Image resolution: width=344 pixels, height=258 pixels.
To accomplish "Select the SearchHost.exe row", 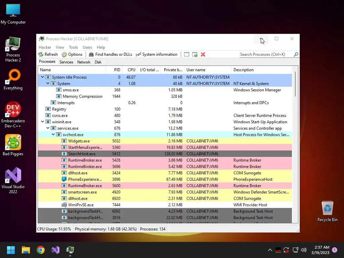I will pyautogui.click(x=165, y=154).
